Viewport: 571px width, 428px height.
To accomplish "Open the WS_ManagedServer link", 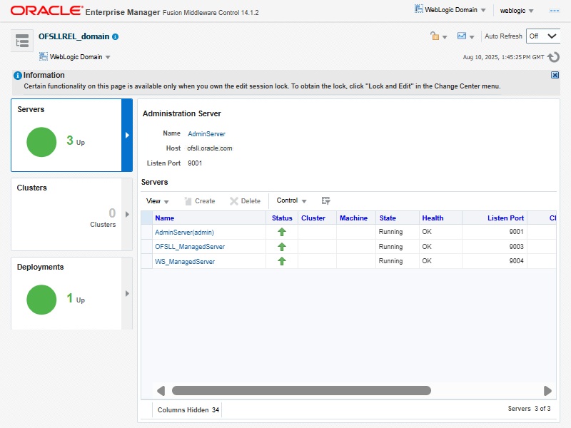I will click(185, 262).
